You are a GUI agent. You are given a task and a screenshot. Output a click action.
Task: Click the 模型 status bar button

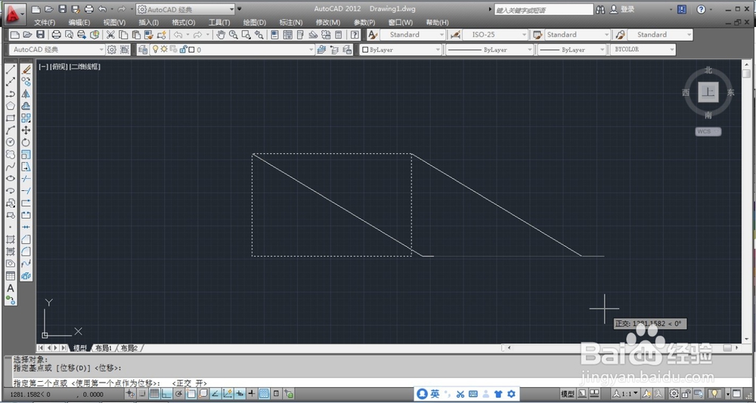(x=568, y=394)
